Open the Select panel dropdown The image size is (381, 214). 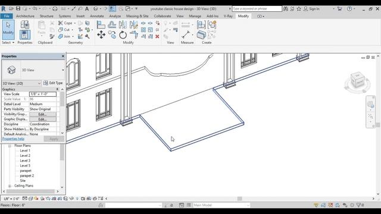pyautogui.click(x=8, y=42)
